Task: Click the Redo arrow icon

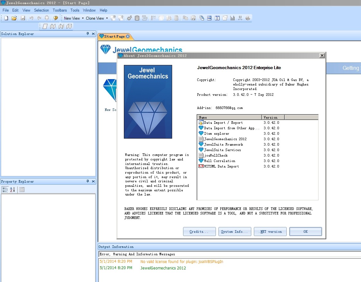Action: 39,18
